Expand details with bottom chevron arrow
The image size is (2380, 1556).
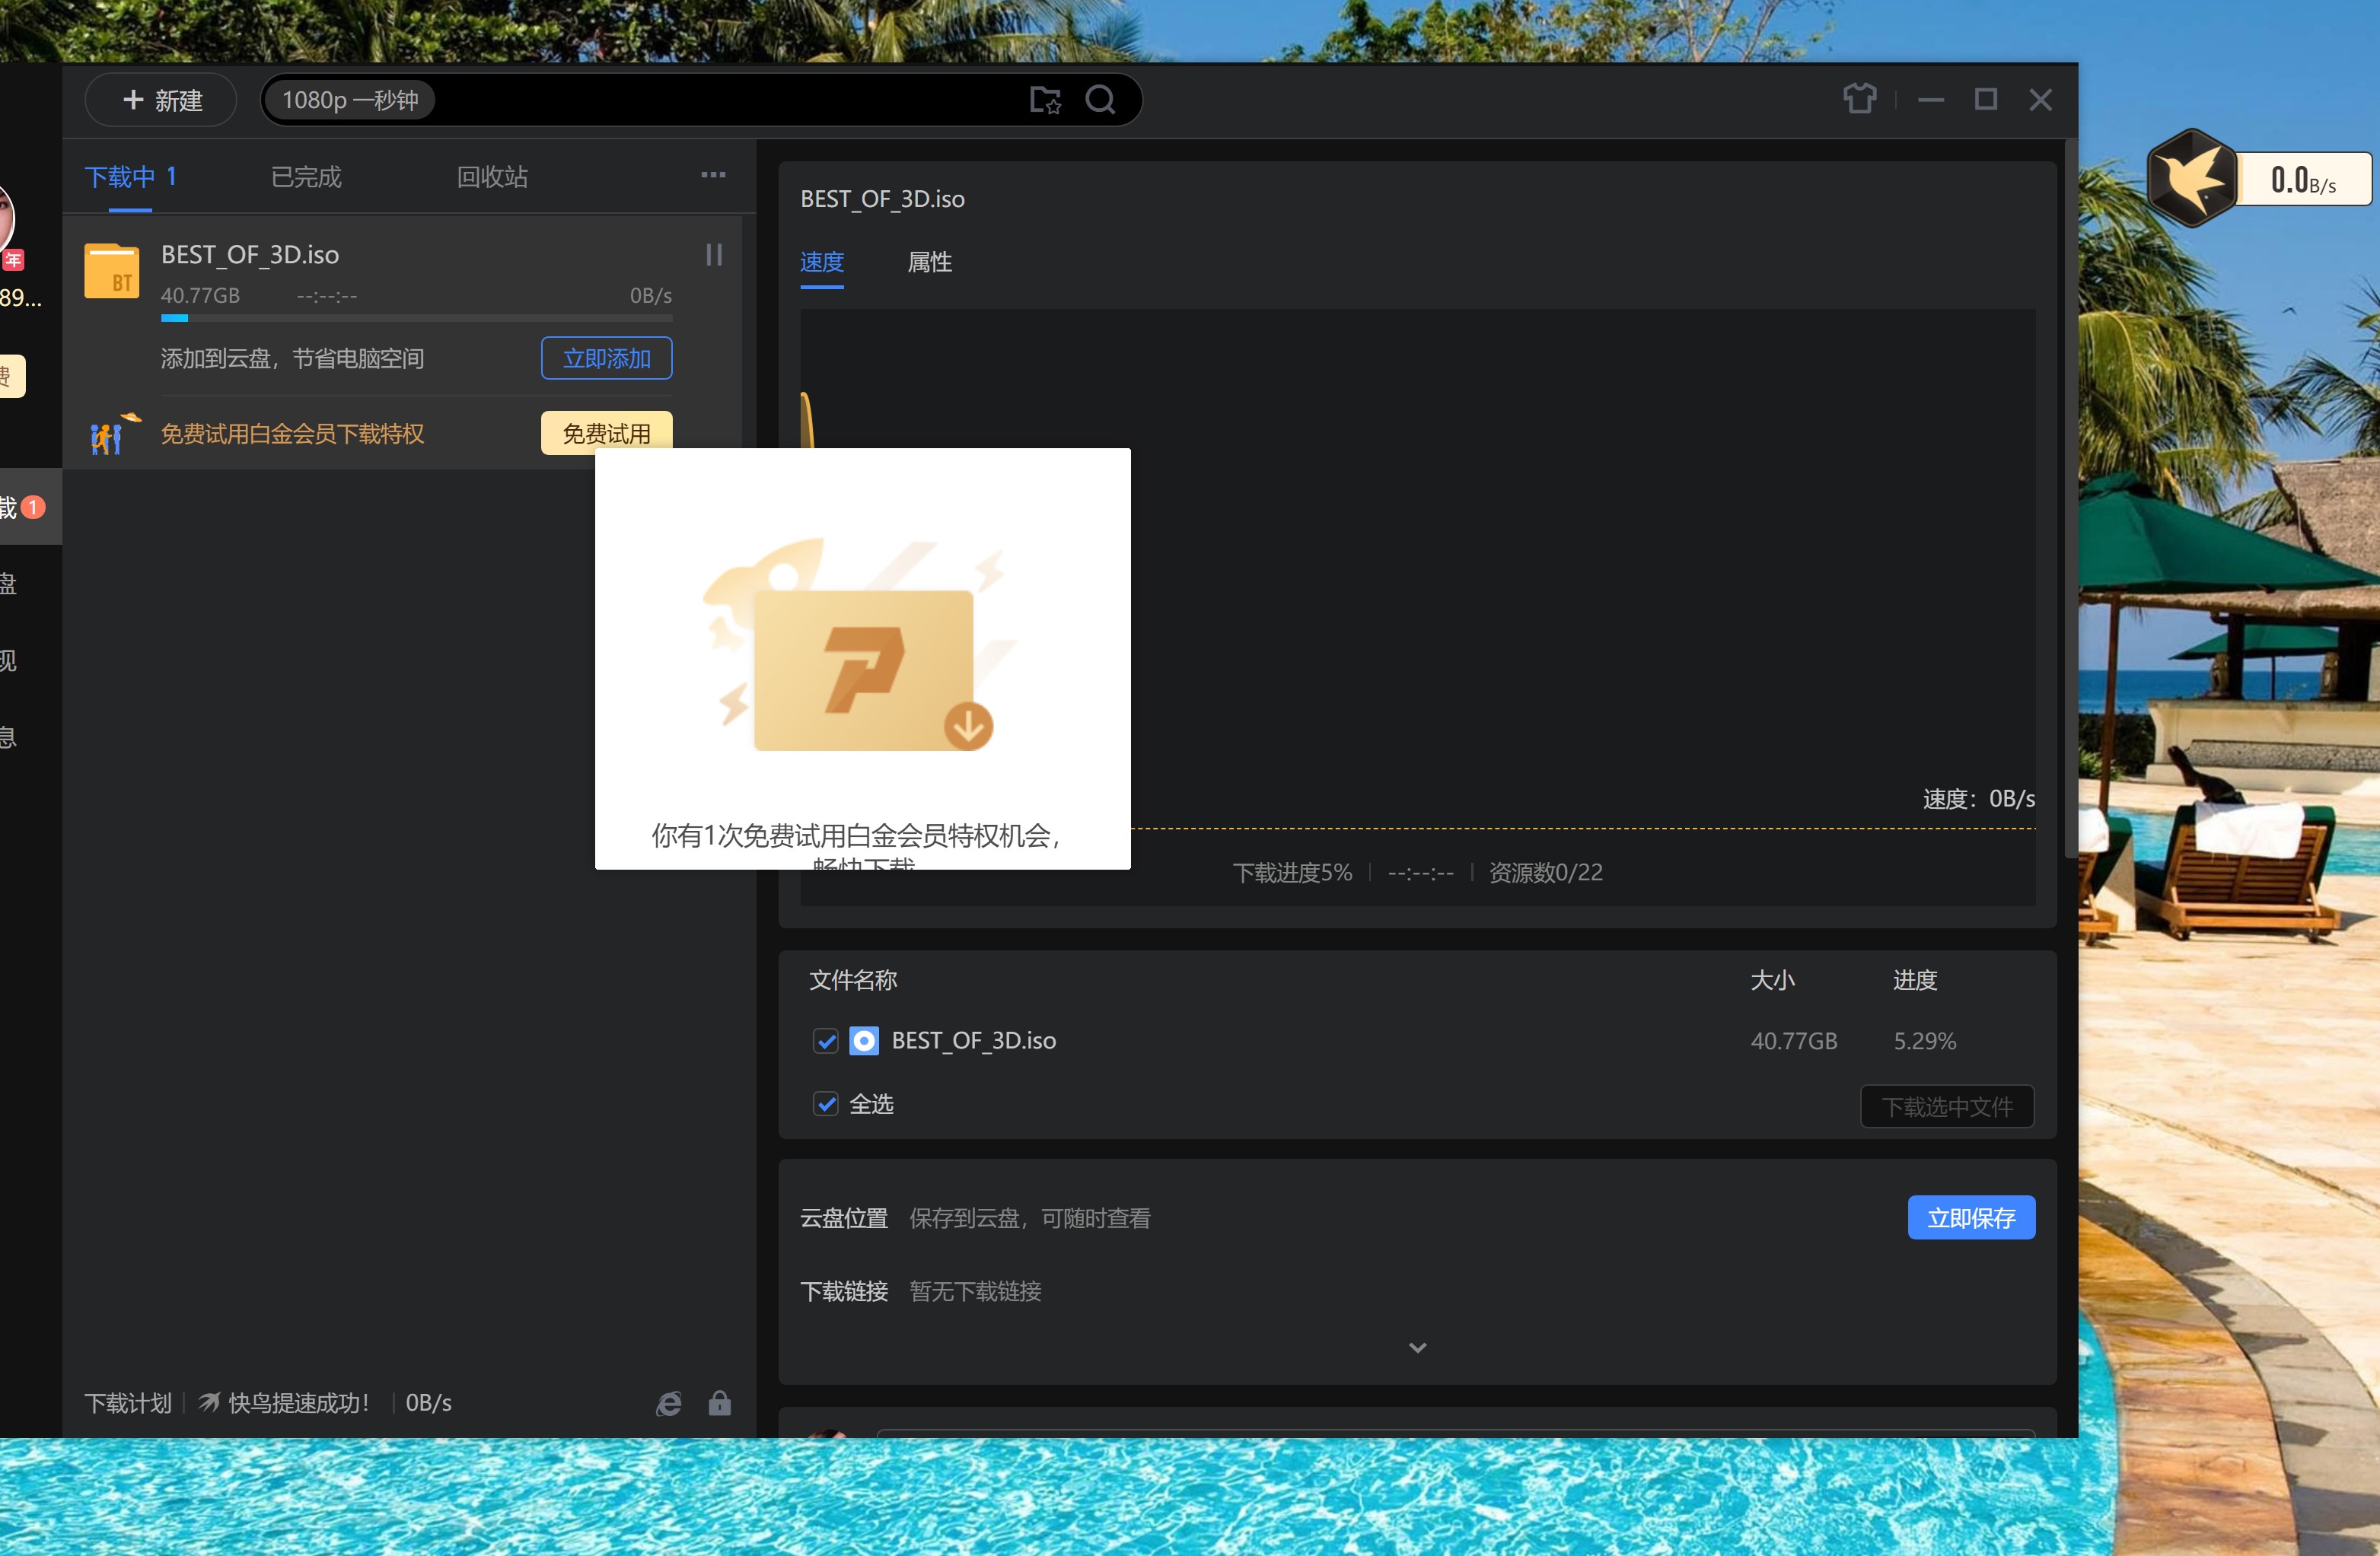[1417, 1347]
